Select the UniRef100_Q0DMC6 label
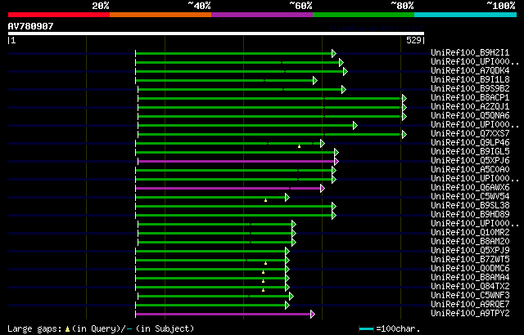This screenshot has width=524, height=335. click(470, 269)
